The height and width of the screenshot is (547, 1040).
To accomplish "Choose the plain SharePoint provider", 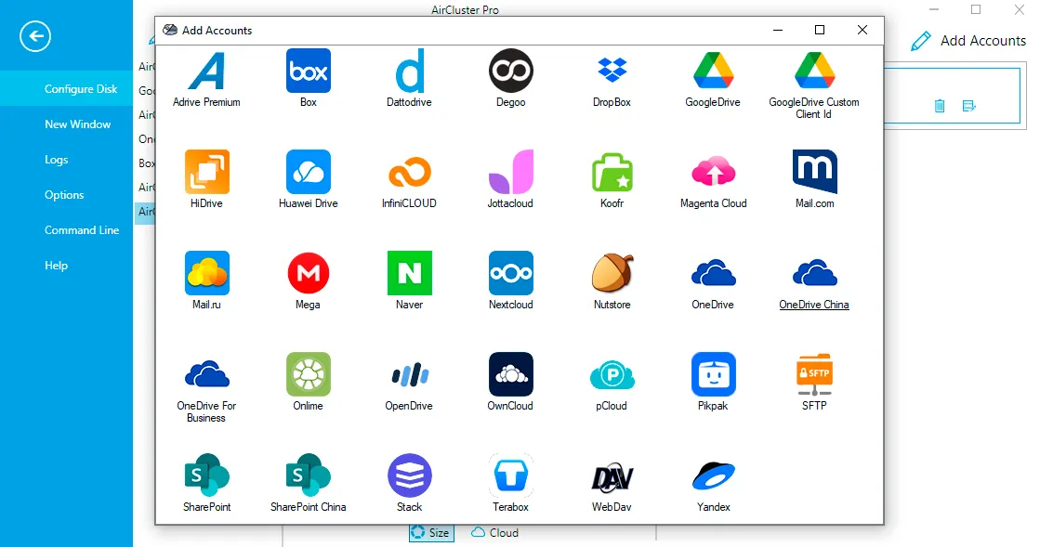I will click(x=207, y=475).
